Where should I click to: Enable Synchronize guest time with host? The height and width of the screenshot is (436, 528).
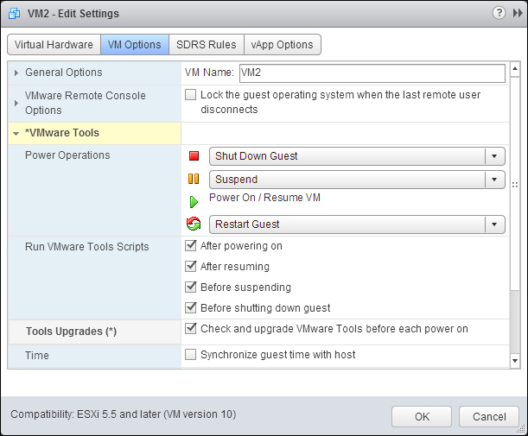pyautogui.click(x=191, y=355)
